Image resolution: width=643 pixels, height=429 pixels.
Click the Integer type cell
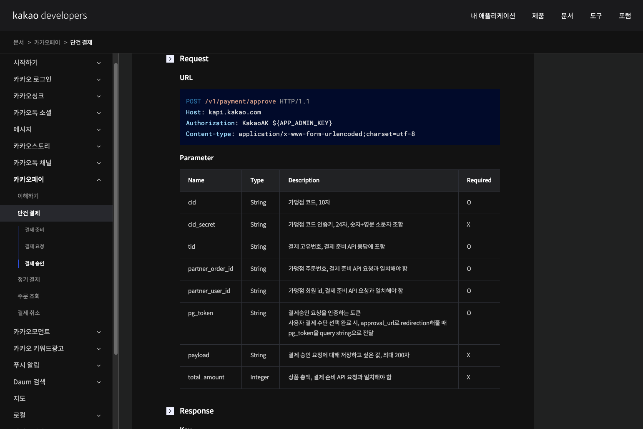tap(261, 378)
